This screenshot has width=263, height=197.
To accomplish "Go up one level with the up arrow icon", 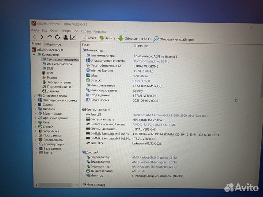I will click(50, 37).
